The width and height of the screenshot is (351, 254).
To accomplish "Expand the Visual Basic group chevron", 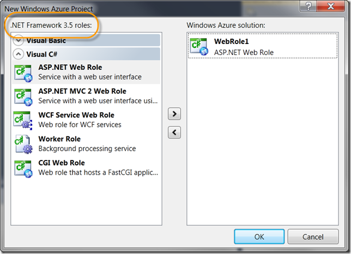I will coord(19,41).
